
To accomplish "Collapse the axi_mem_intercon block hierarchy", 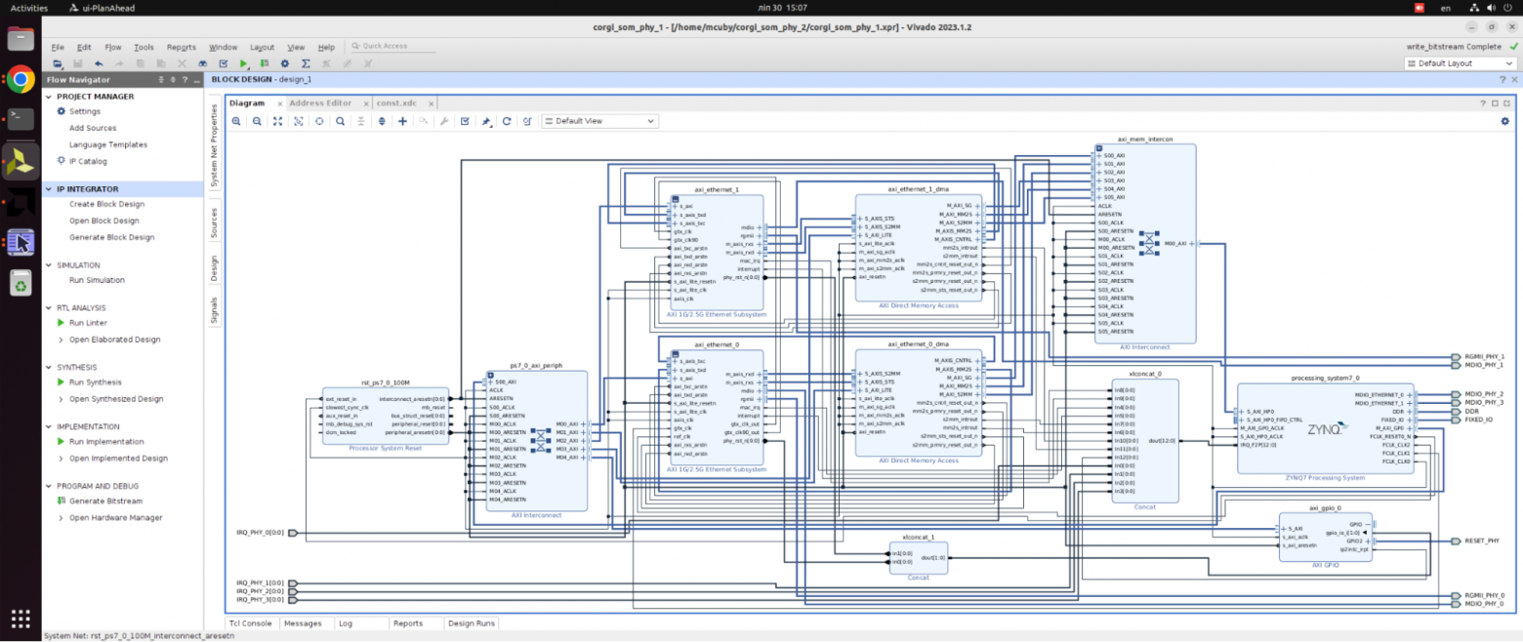I will tap(1098, 148).
